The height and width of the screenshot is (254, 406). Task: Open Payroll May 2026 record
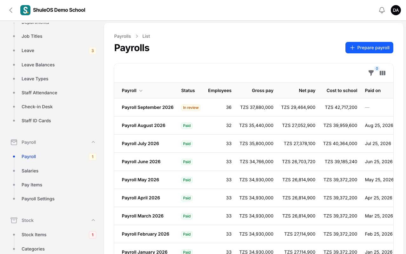(140, 180)
